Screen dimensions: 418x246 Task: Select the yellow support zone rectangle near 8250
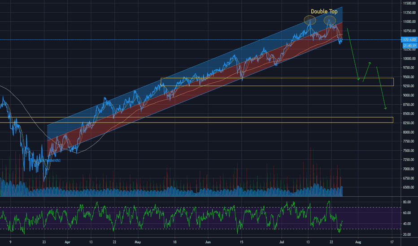tap(196, 120)
